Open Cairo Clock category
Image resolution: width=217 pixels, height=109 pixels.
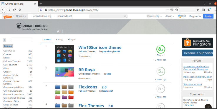(x=9, y=51)
